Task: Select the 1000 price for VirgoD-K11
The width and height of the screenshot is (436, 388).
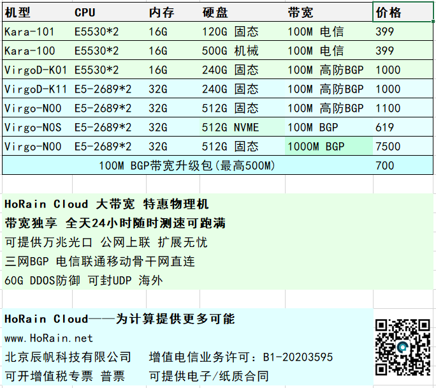Action: click(403, 89)
